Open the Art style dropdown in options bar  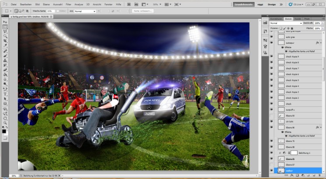[x=84, y=11]
